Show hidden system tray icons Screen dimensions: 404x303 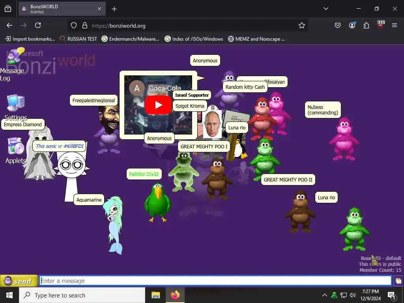(325, 295)
